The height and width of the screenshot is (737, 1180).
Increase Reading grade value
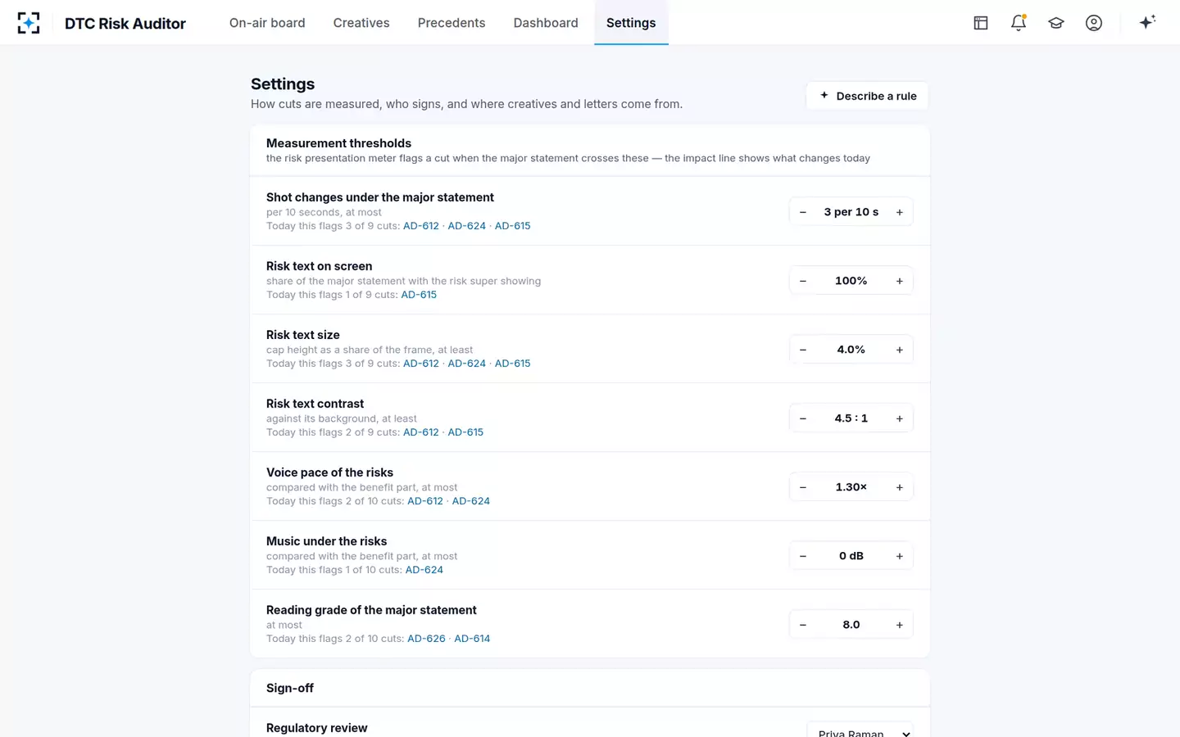[900, 625]
